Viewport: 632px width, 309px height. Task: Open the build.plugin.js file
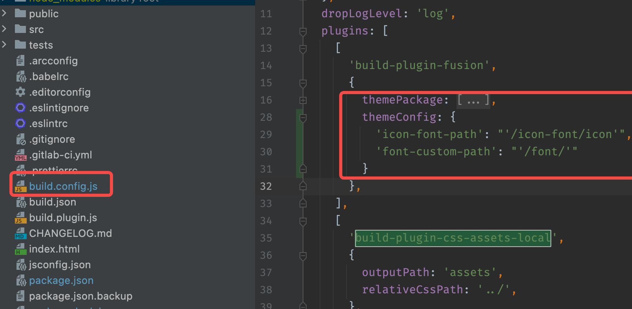pos(63,218)
